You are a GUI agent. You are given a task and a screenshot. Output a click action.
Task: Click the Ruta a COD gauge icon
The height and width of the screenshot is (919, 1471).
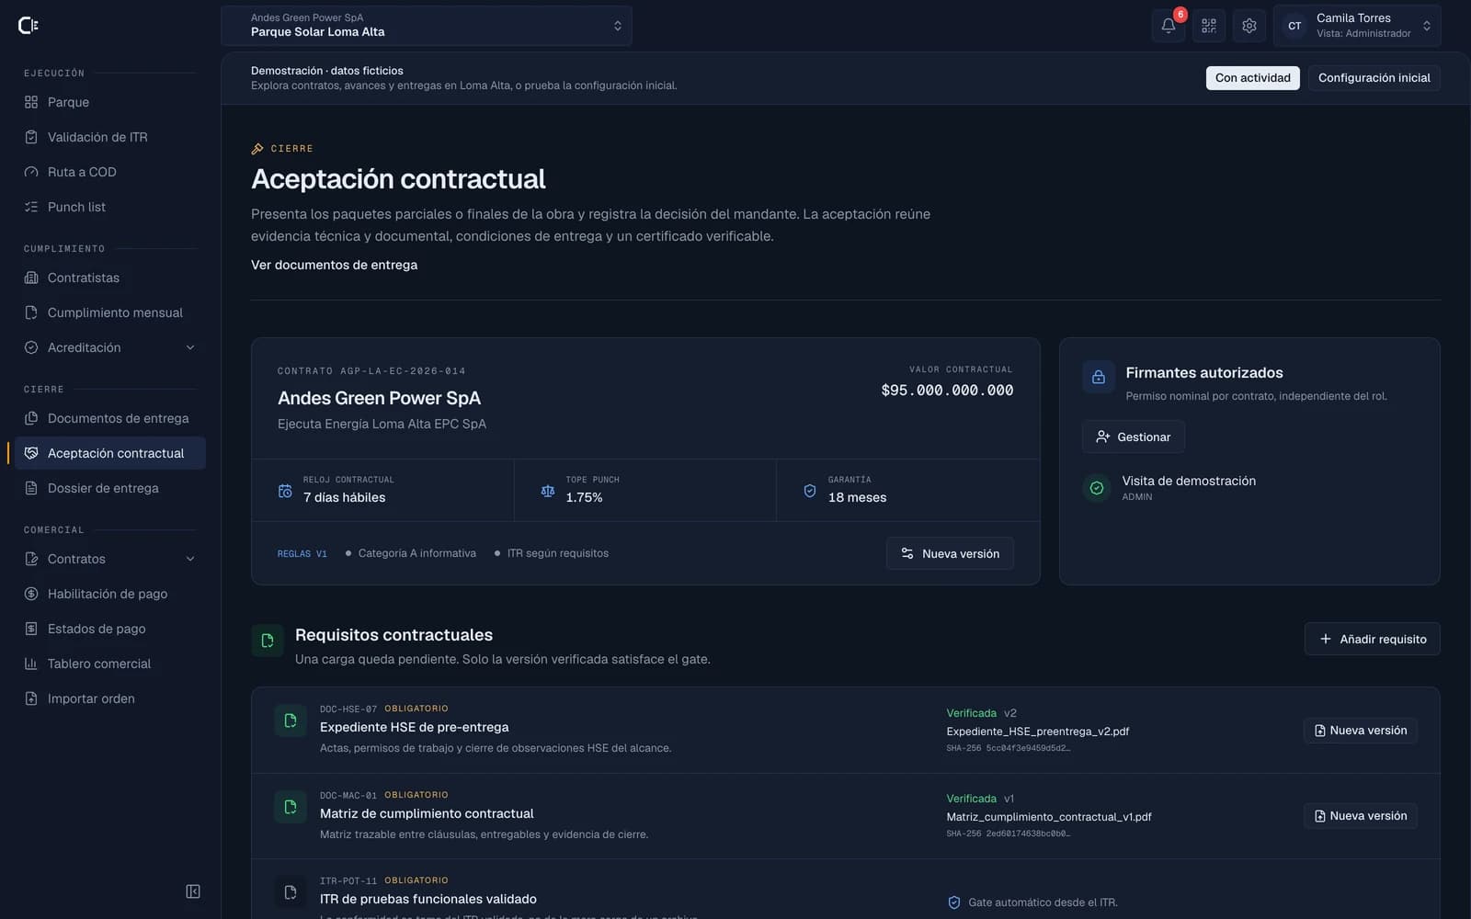(x=31, y=172)
